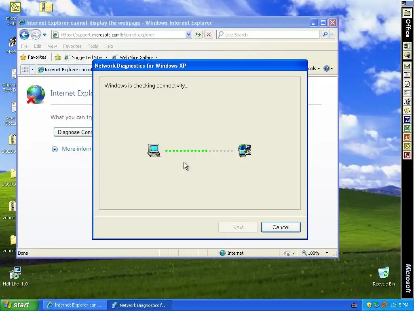This screenshot has width=414, height=311.
Task: Click the New Task clipboard icon
Action: click(407, 84)
